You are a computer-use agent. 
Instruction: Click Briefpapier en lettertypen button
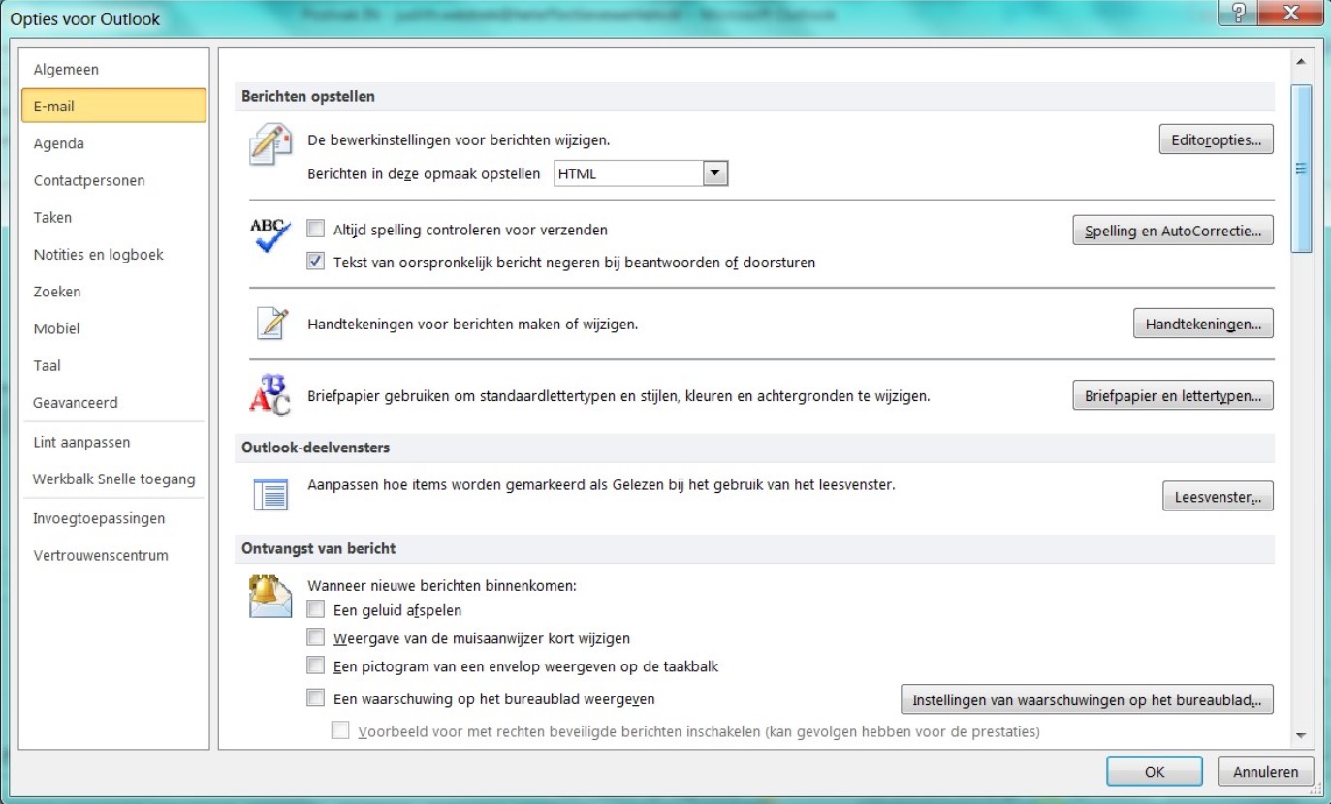click(x=1173, y=395)
